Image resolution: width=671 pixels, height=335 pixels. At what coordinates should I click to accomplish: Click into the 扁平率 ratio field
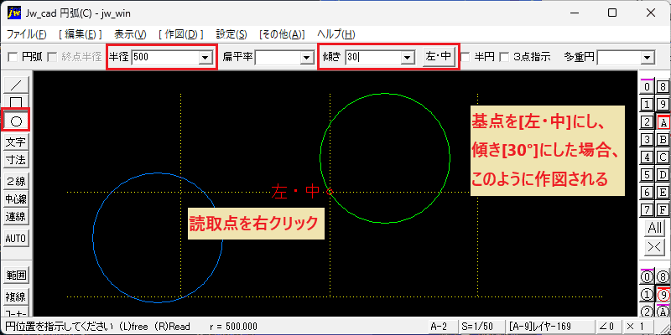click(x=278, y=57)
